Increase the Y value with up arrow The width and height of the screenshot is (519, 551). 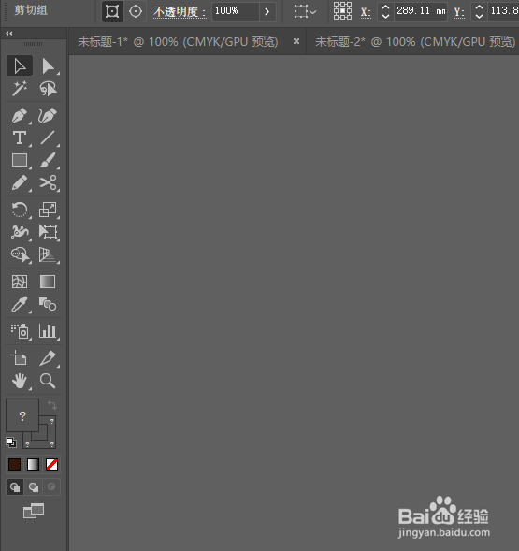pos(479,7)
